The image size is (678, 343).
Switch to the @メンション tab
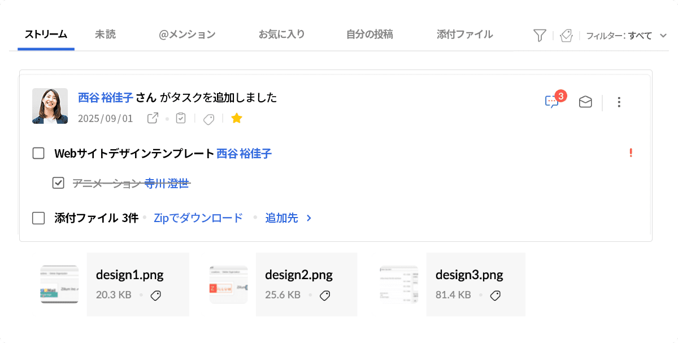(x=188, y=34)
